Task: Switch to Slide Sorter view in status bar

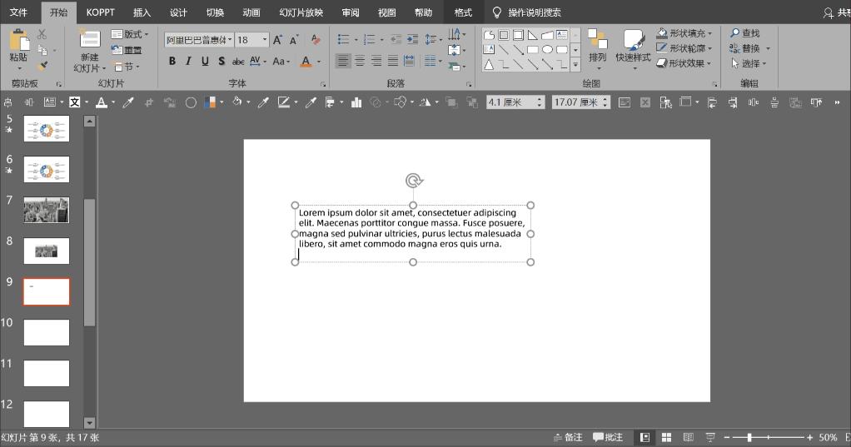Action: click(666, 437)
